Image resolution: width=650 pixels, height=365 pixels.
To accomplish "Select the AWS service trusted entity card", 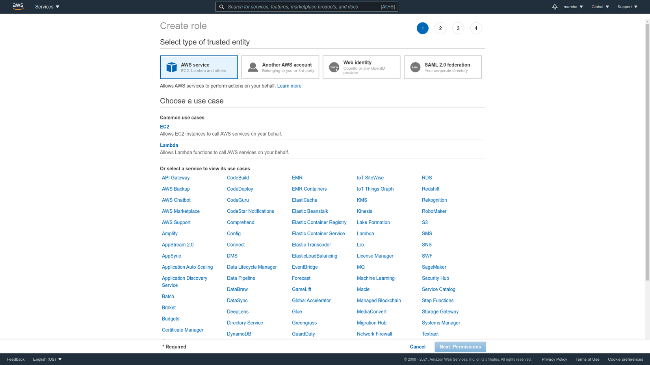I will click(199, 67).
